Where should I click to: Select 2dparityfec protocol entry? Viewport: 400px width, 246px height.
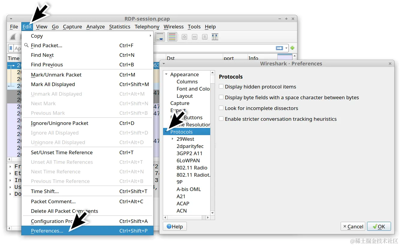point(190,146)
